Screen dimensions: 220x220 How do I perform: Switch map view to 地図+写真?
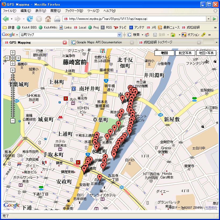(206, 53)
